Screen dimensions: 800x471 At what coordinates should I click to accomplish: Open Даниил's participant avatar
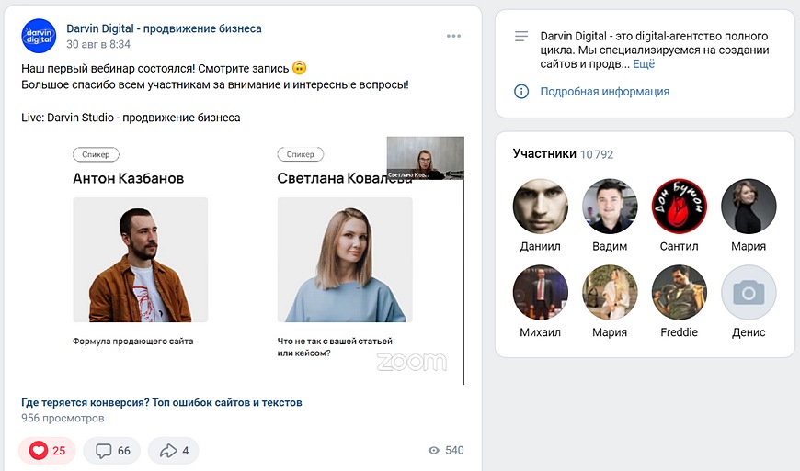pos(541,207)
